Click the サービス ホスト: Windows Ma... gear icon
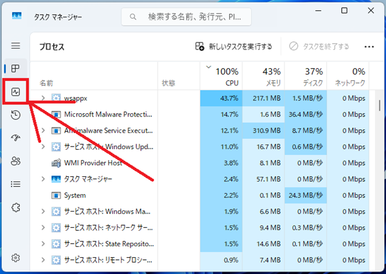386x274 pixels. click(56, 212)
